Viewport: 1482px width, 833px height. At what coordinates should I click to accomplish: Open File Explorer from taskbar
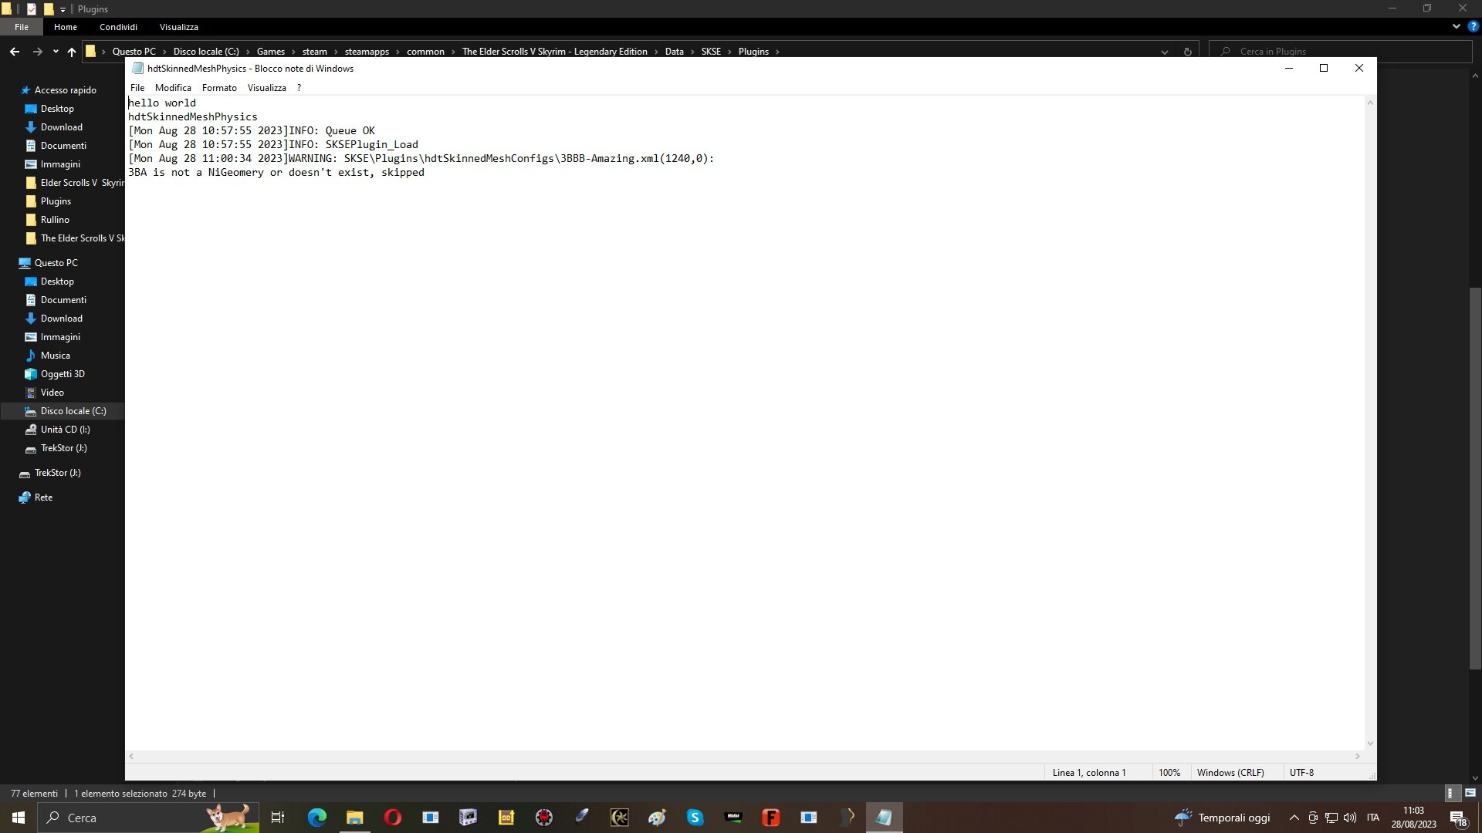click(354, 818)
